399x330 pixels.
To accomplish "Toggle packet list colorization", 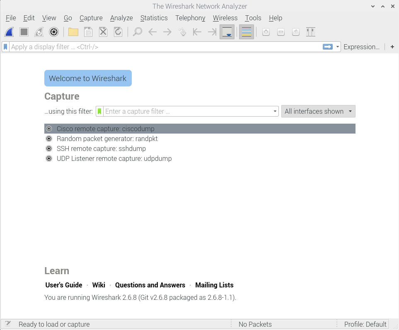I will pos(247,32).
